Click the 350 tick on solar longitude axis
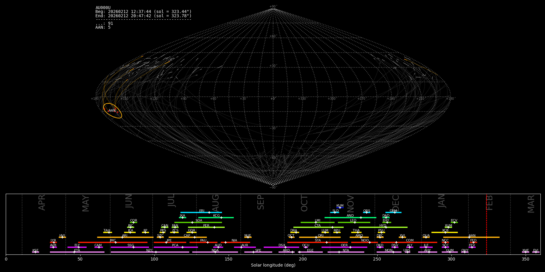 click(526, 259)
